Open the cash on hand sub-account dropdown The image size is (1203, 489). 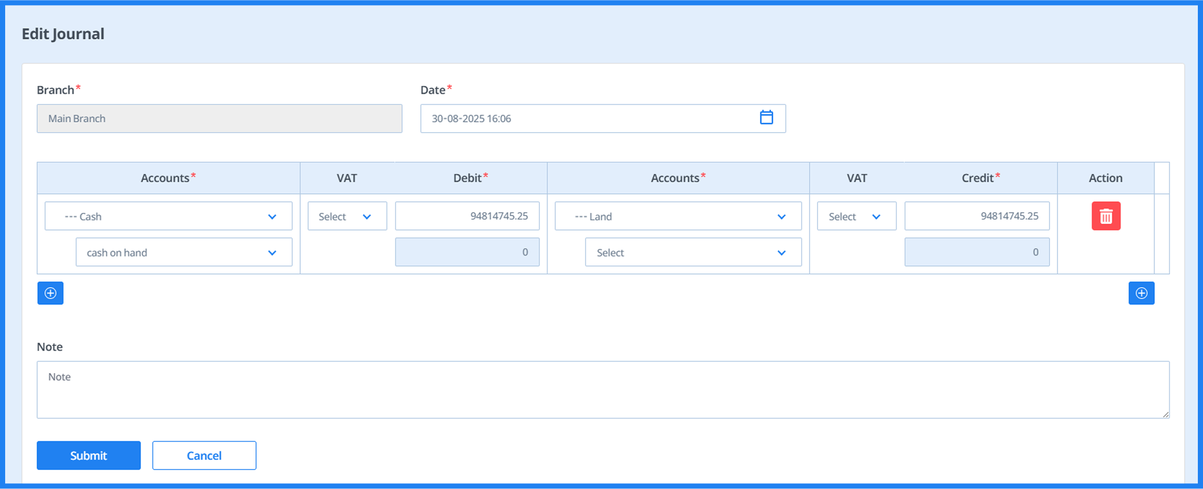click(183, 252)
